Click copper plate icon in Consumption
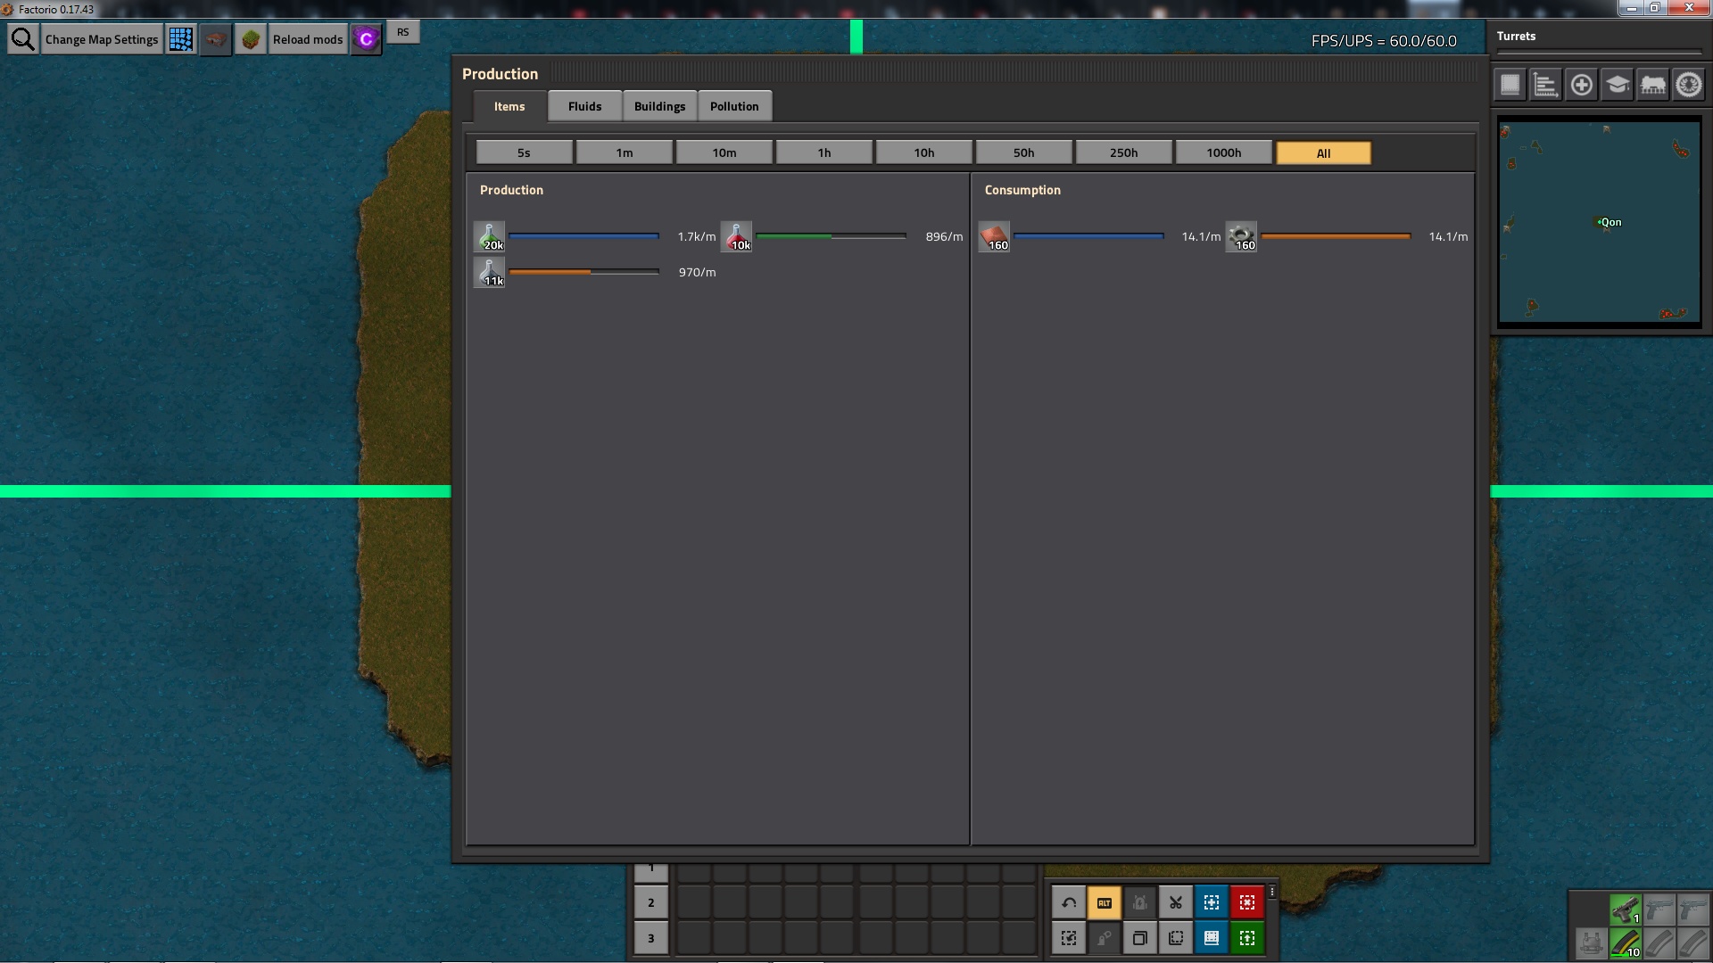 (x=994, y=236)
